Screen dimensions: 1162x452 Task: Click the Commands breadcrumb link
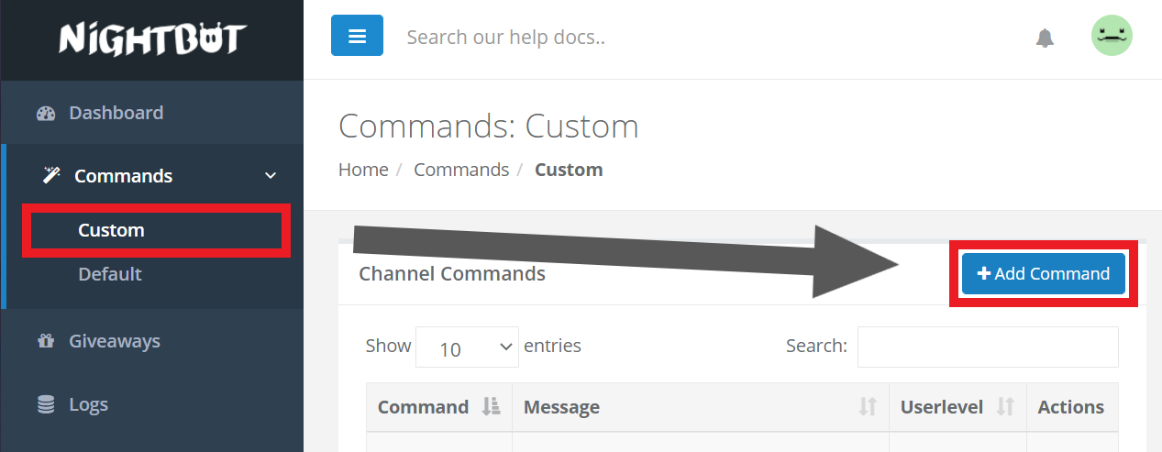click(460, 170)
